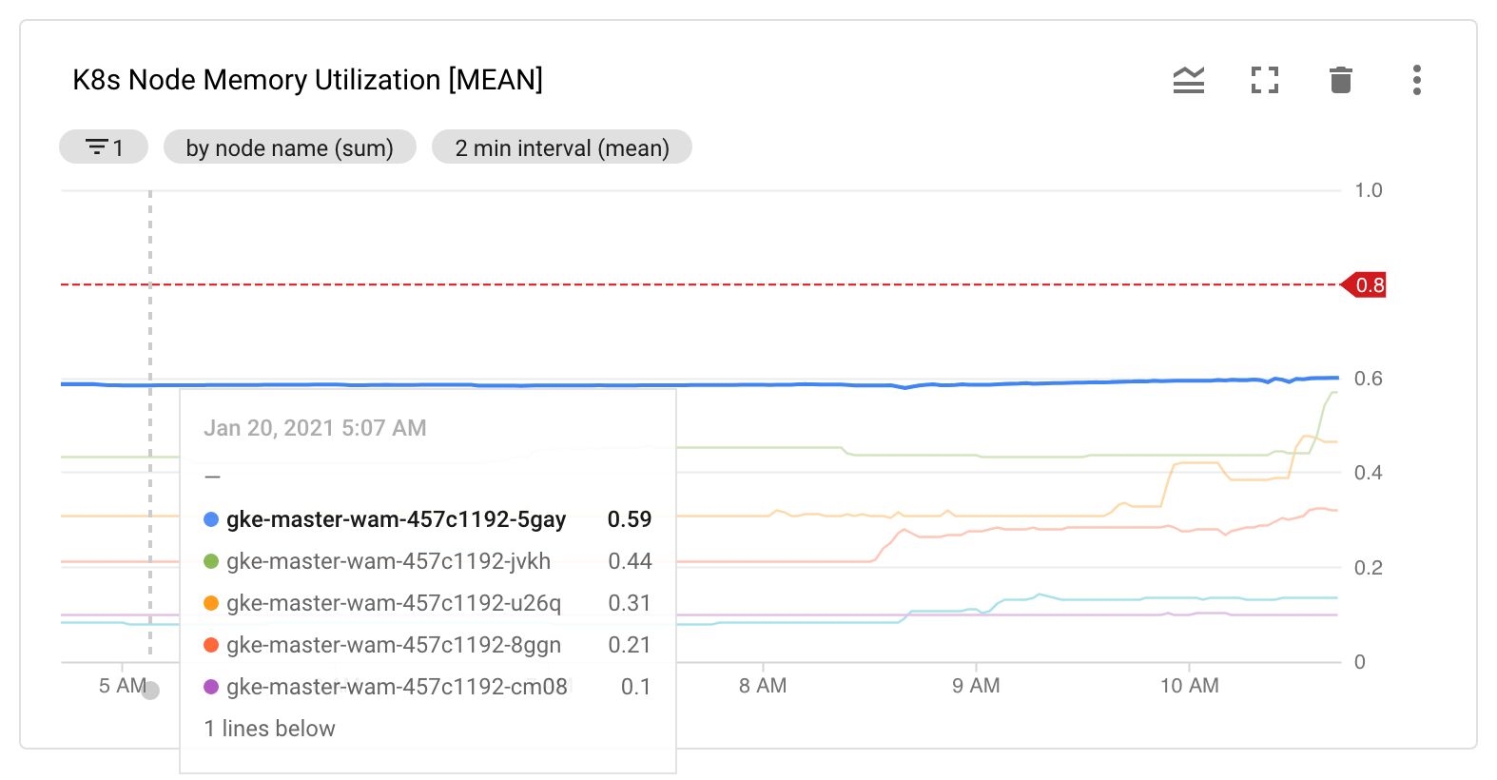Select tooltip row gke-master-wam-457c1192-u26q
This screenshot has height=780, width=1497.
pos(428,603)
